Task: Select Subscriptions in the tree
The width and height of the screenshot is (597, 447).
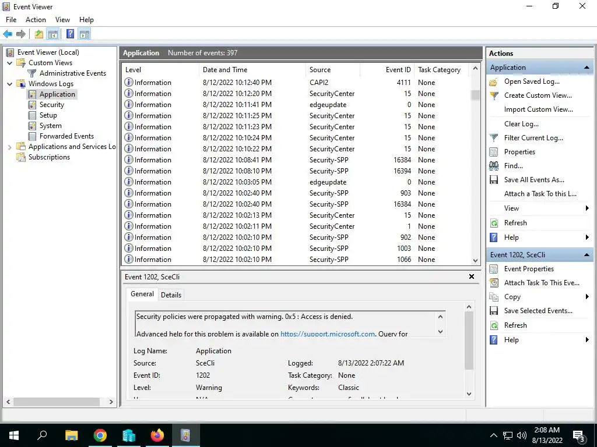Action: point(49,157)
